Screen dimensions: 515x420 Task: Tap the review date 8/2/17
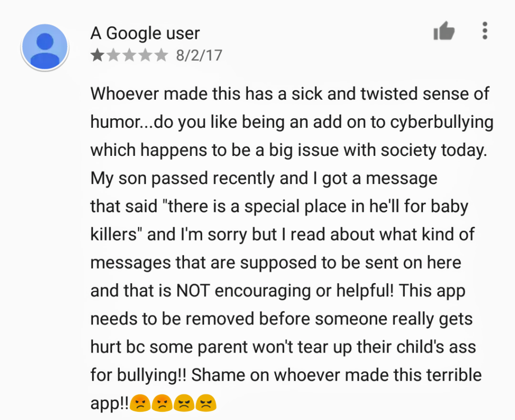pos(199,55)
